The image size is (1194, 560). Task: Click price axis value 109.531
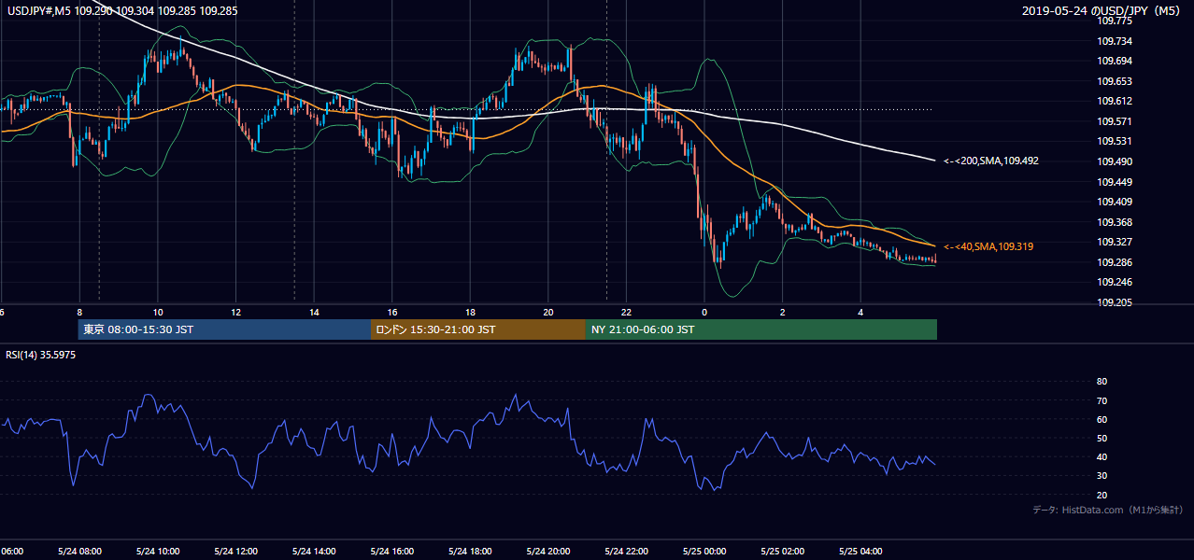click(1114, 141)
